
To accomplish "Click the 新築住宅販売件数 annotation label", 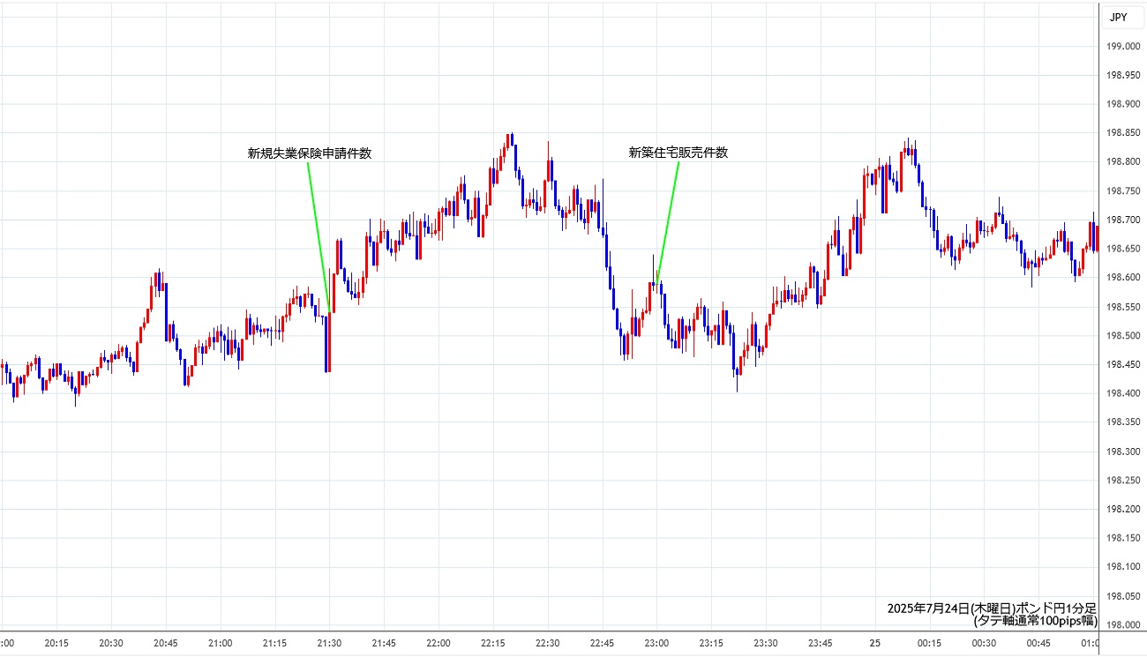I will click(678, 153).
